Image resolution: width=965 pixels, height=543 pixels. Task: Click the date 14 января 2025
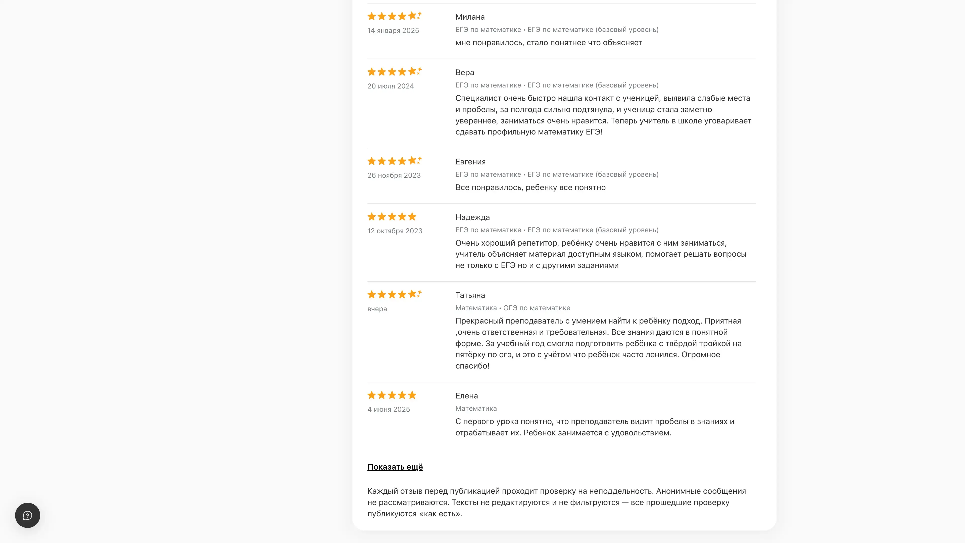pos(393,31)
